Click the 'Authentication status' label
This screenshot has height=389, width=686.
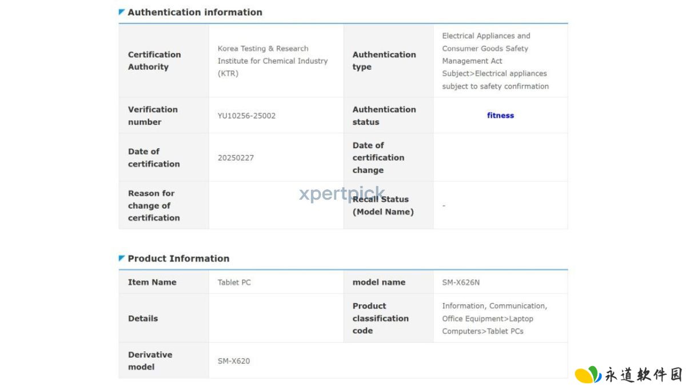click(x=384, y=116)
